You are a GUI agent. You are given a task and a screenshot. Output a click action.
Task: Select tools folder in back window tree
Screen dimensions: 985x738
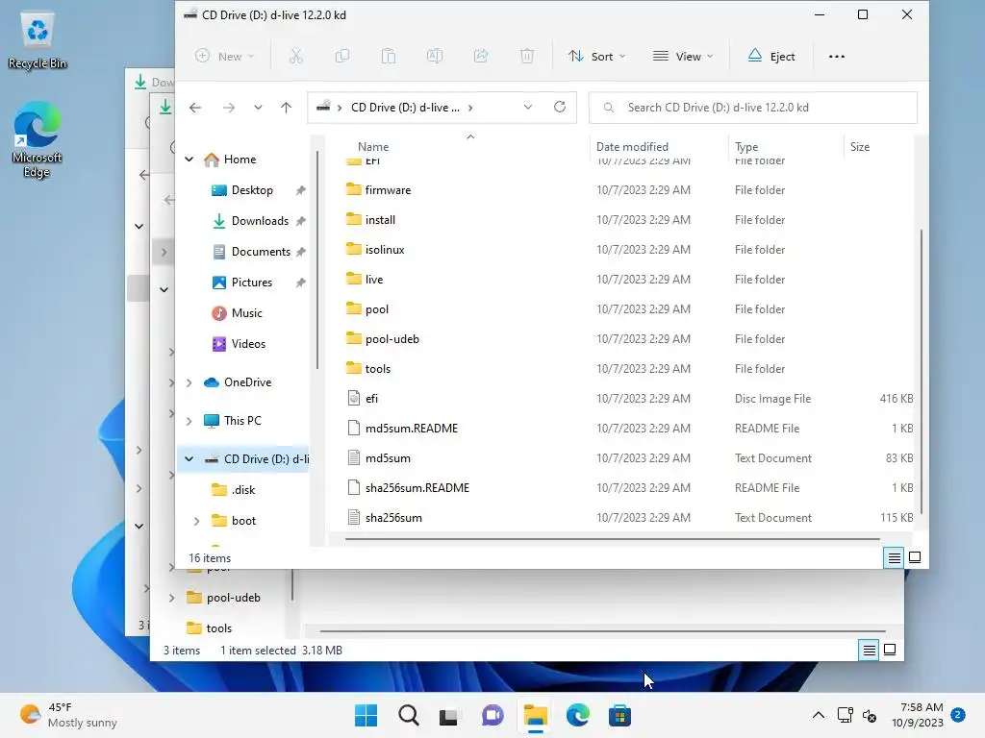click(218, 628)
